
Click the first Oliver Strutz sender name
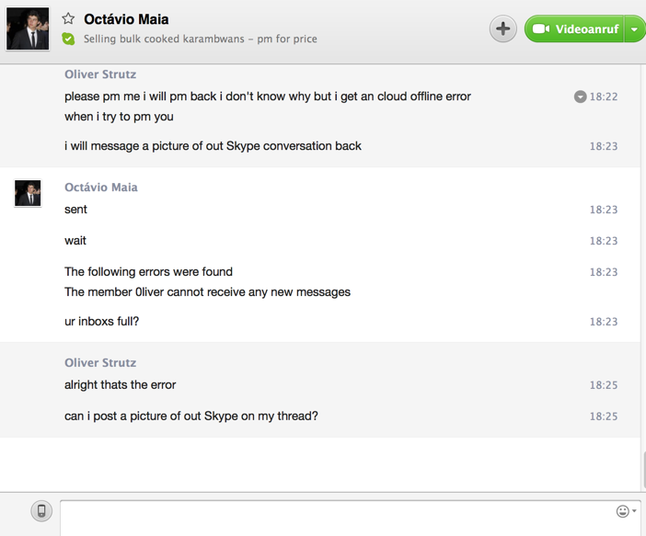click(x=100, y=74)
